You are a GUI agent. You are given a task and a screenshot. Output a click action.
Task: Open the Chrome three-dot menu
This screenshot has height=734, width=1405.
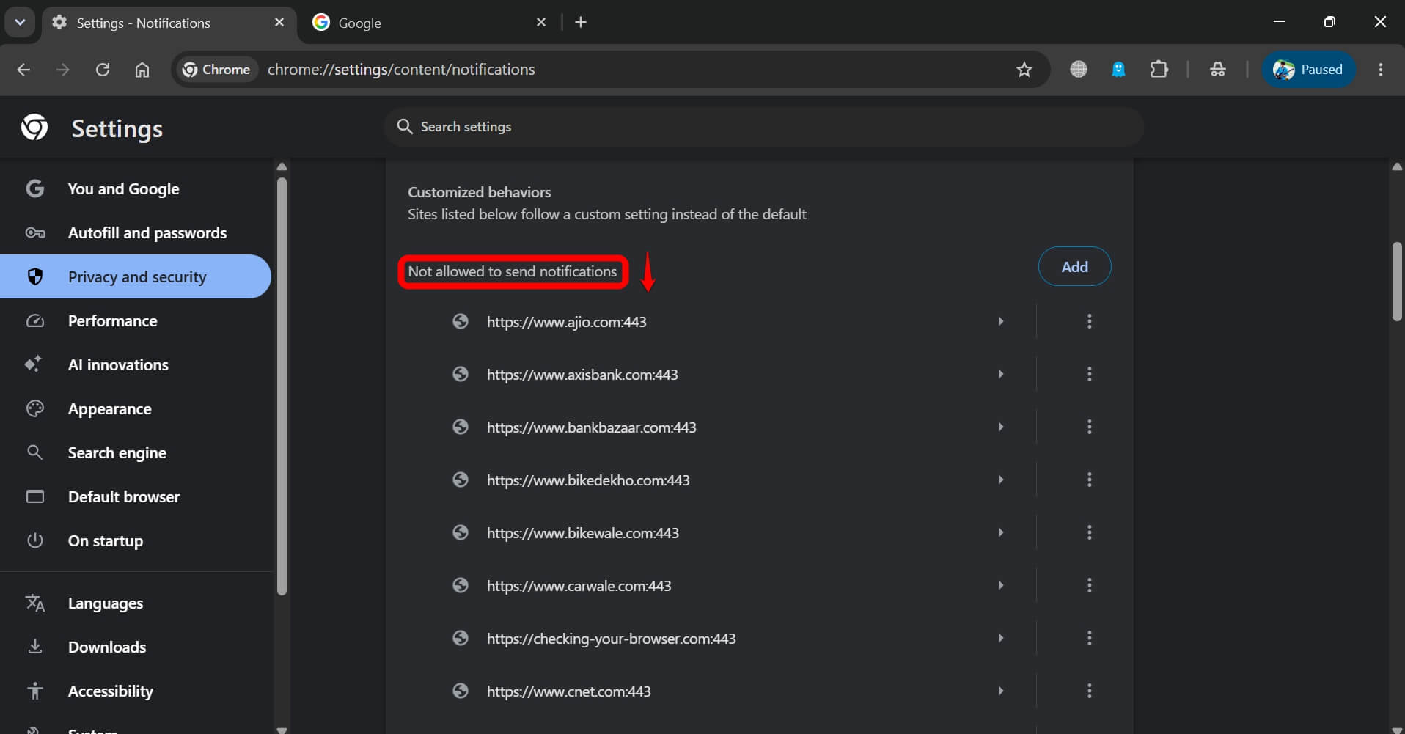point(1381,70)
